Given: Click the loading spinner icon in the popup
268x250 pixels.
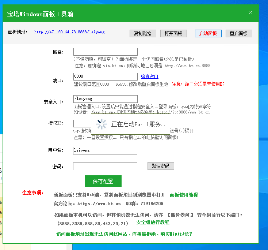Looking at the screenshot, I should (x=102, y=124).
